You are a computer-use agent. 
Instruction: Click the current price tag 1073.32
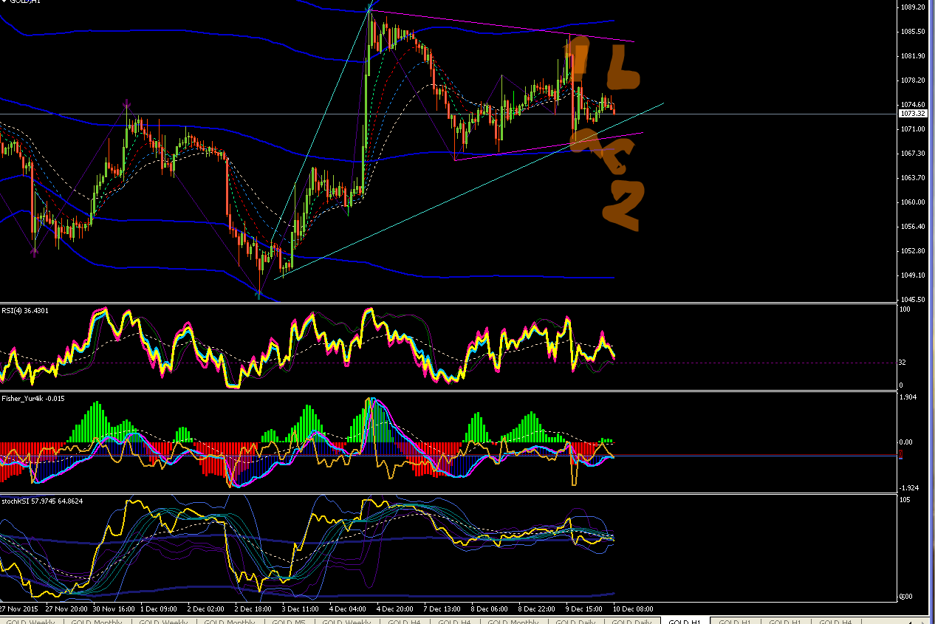[914, 114]
